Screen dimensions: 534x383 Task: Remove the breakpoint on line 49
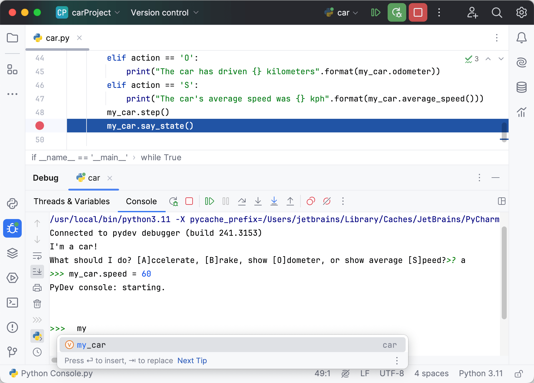[x=40, y=126]
